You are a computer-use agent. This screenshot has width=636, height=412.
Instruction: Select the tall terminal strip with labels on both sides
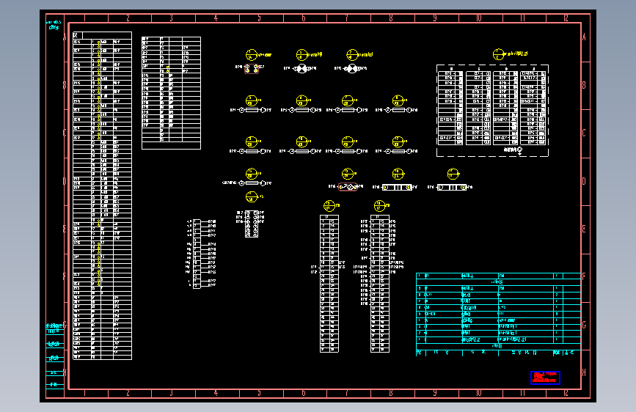pos(380,284)
